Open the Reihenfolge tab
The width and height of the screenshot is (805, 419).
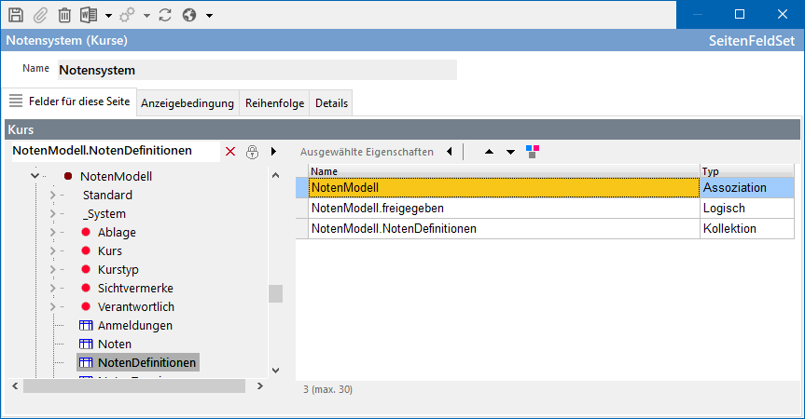(274, 103)
